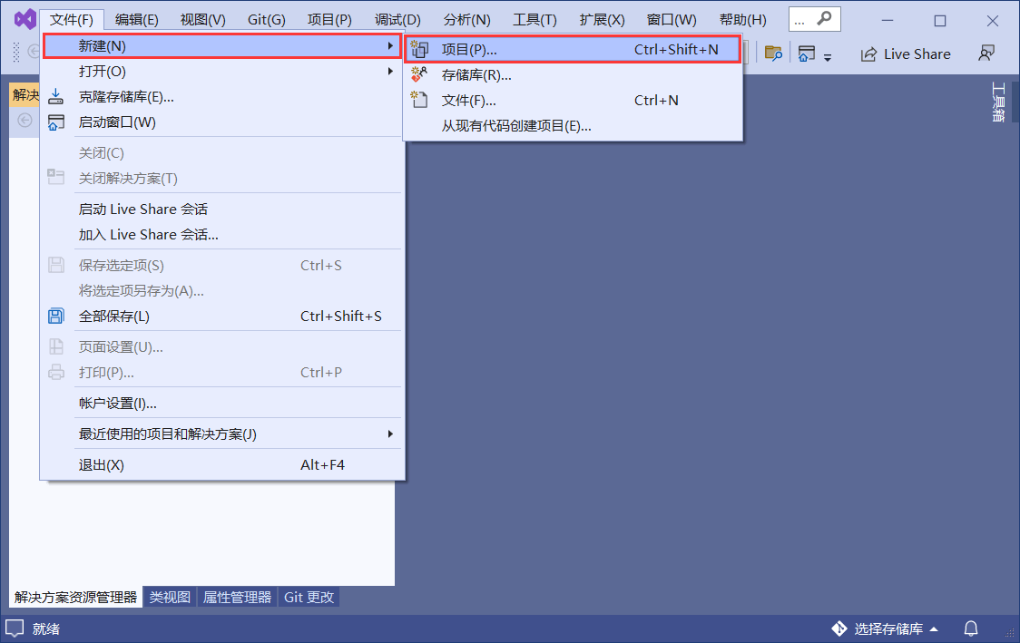Click the search box in the menu bar
Image resolution: width=1020 pixels, height=643 pixels.
(812, 18)
